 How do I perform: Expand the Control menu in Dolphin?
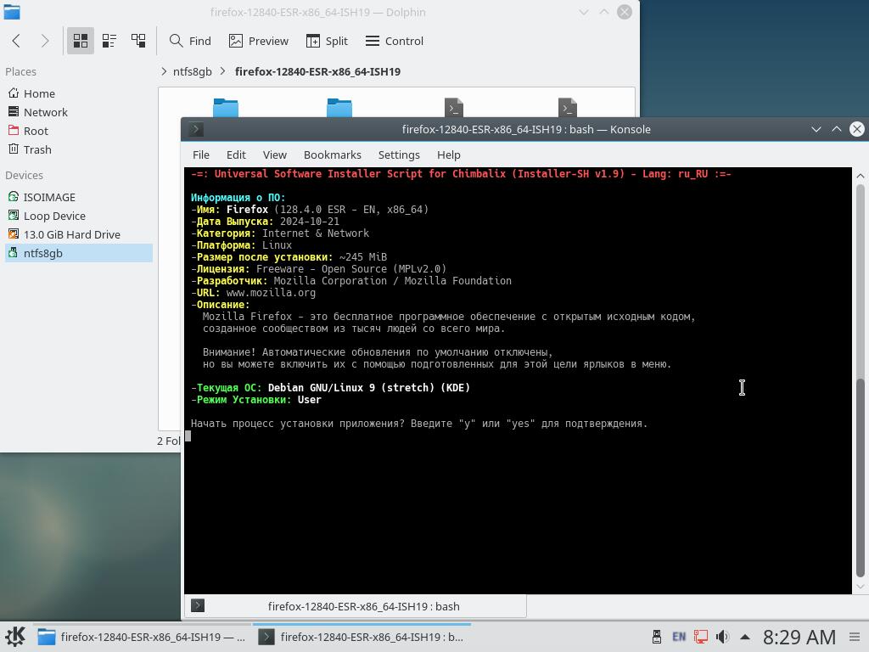pos(395,41)
